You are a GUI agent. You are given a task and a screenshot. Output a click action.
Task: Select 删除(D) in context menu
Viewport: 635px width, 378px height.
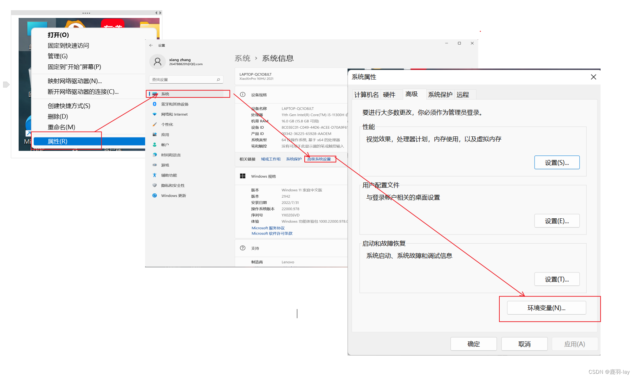58,116
